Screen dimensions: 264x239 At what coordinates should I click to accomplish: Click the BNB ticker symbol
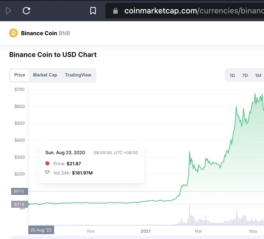click(x=64, y=33)
